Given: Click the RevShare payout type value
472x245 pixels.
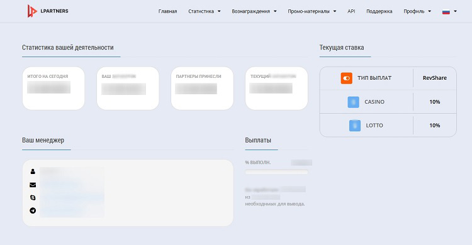Looking at the screenshot, I should [x=435, y=78].
